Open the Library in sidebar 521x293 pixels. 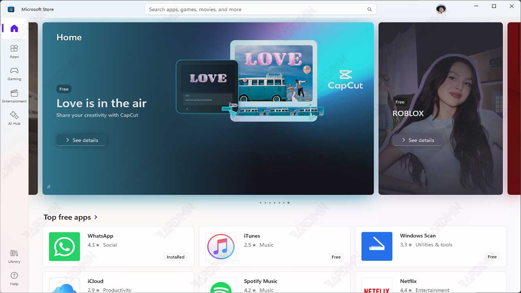[14, 256]
